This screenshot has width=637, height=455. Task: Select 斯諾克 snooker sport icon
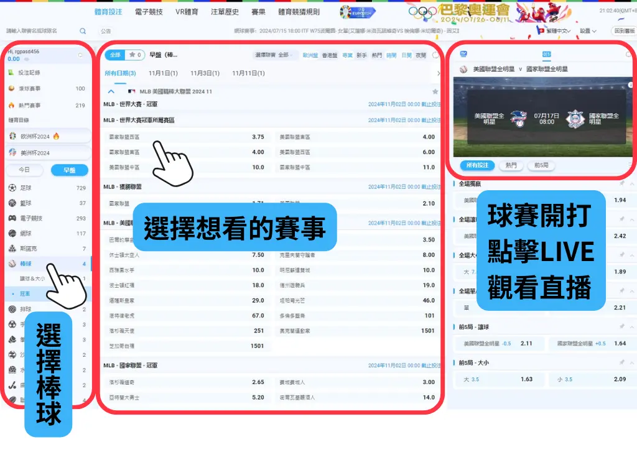(12, 249)
